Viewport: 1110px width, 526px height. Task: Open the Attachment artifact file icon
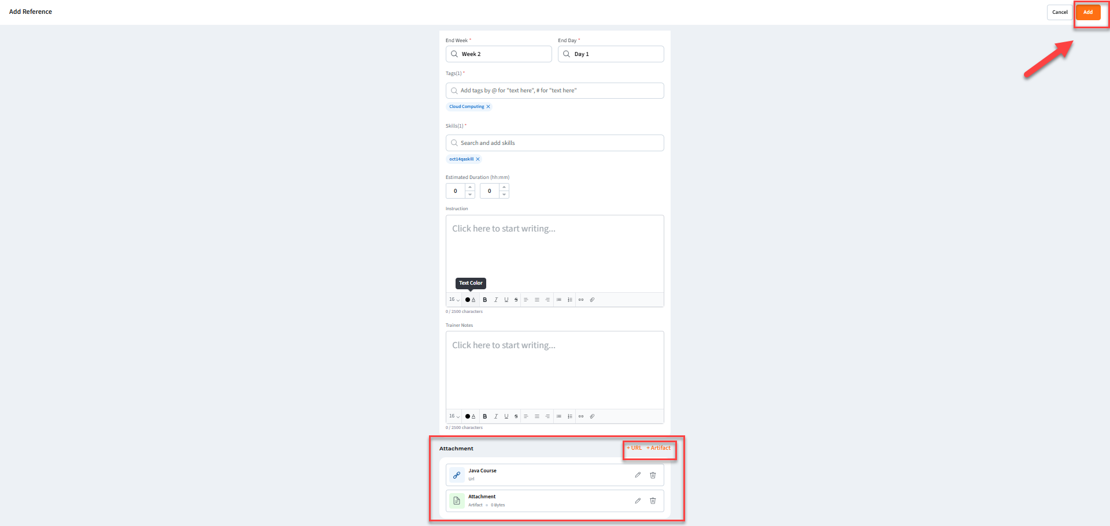tap(457, 501)
